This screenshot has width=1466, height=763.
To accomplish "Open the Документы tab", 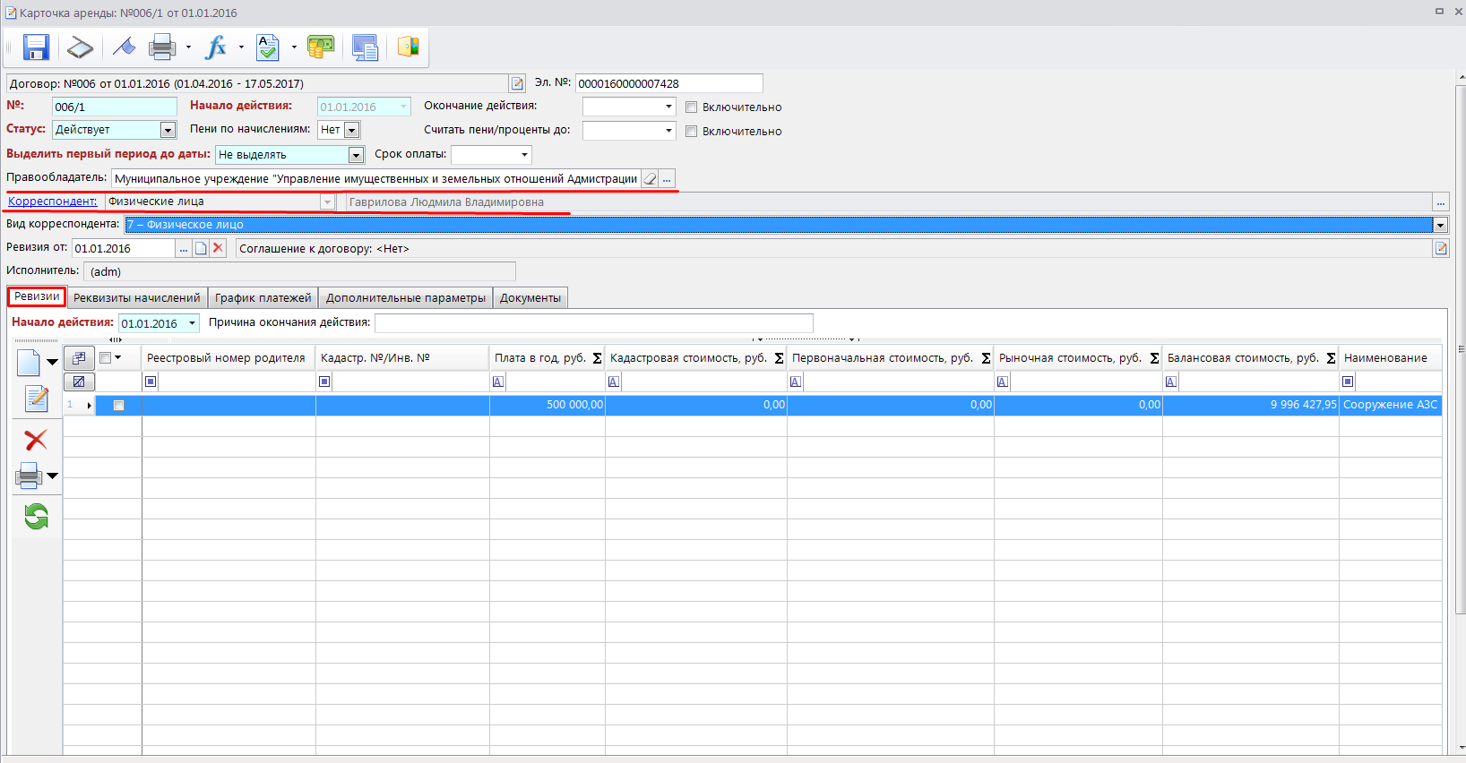I will coord(530,298).
